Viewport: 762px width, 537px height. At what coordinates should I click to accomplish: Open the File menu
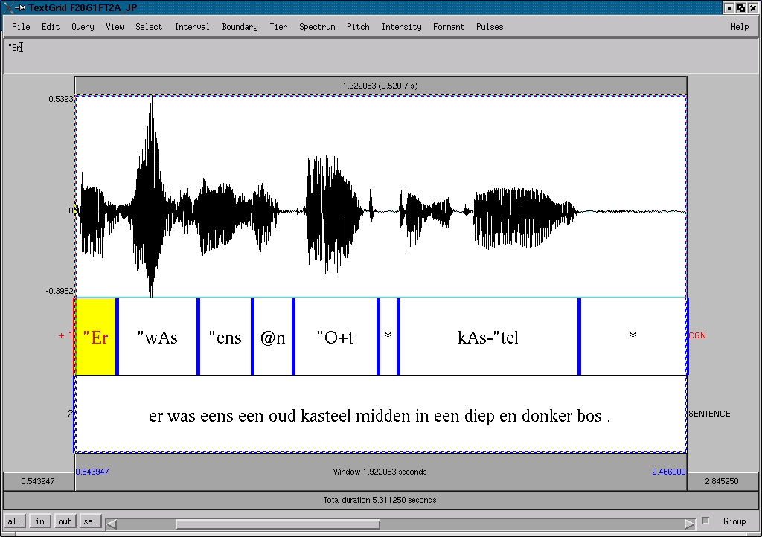click(x=21, y=27)
